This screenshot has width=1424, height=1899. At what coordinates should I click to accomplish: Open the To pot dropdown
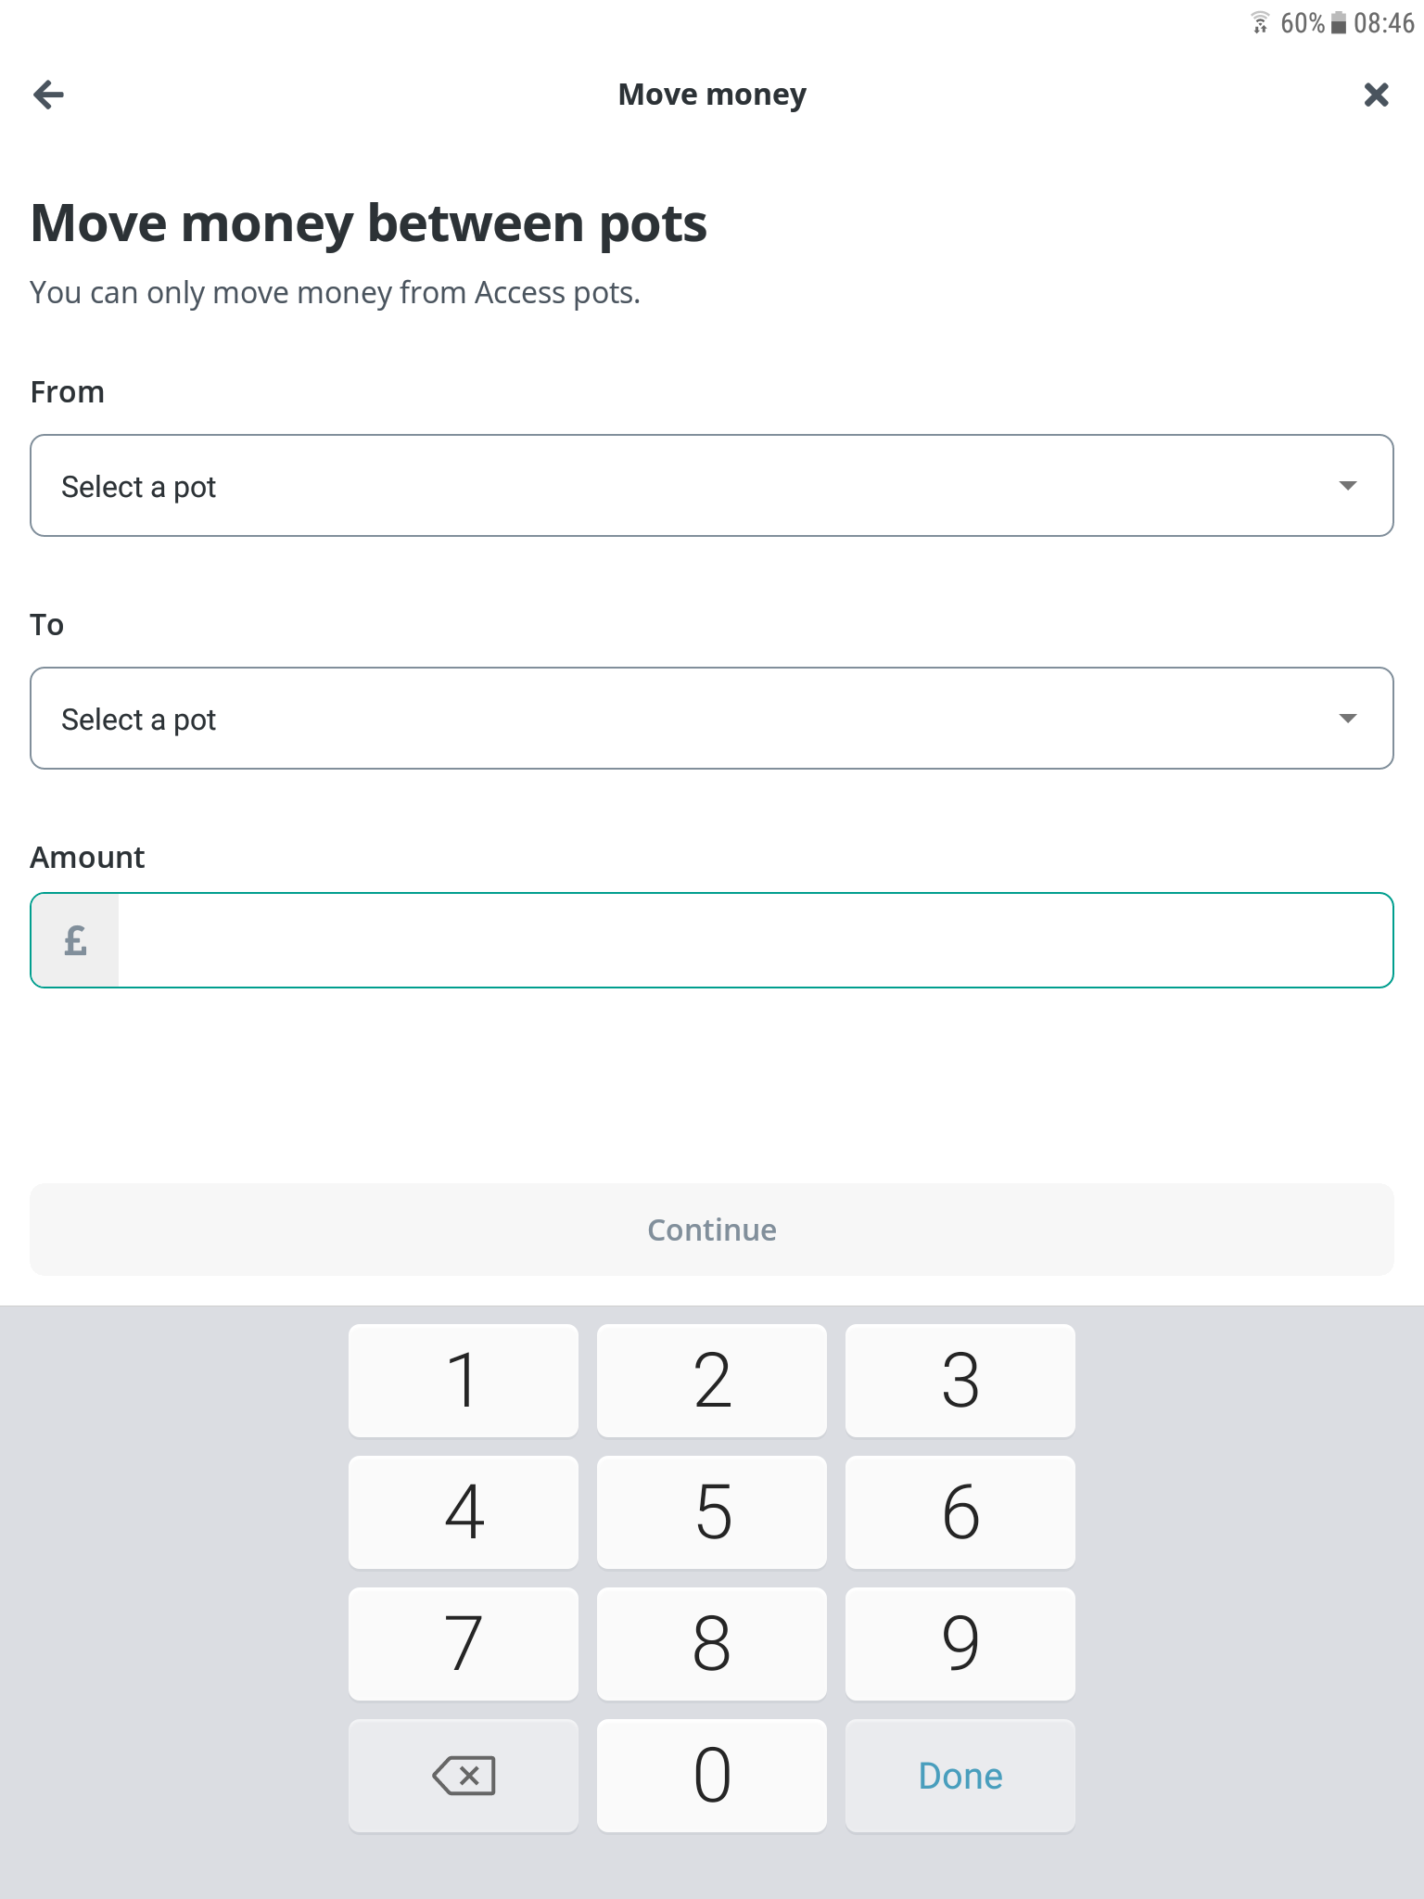(710, 719)
